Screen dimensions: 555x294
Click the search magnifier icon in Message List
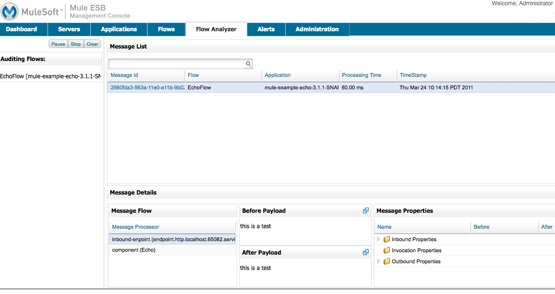point(248,63)
